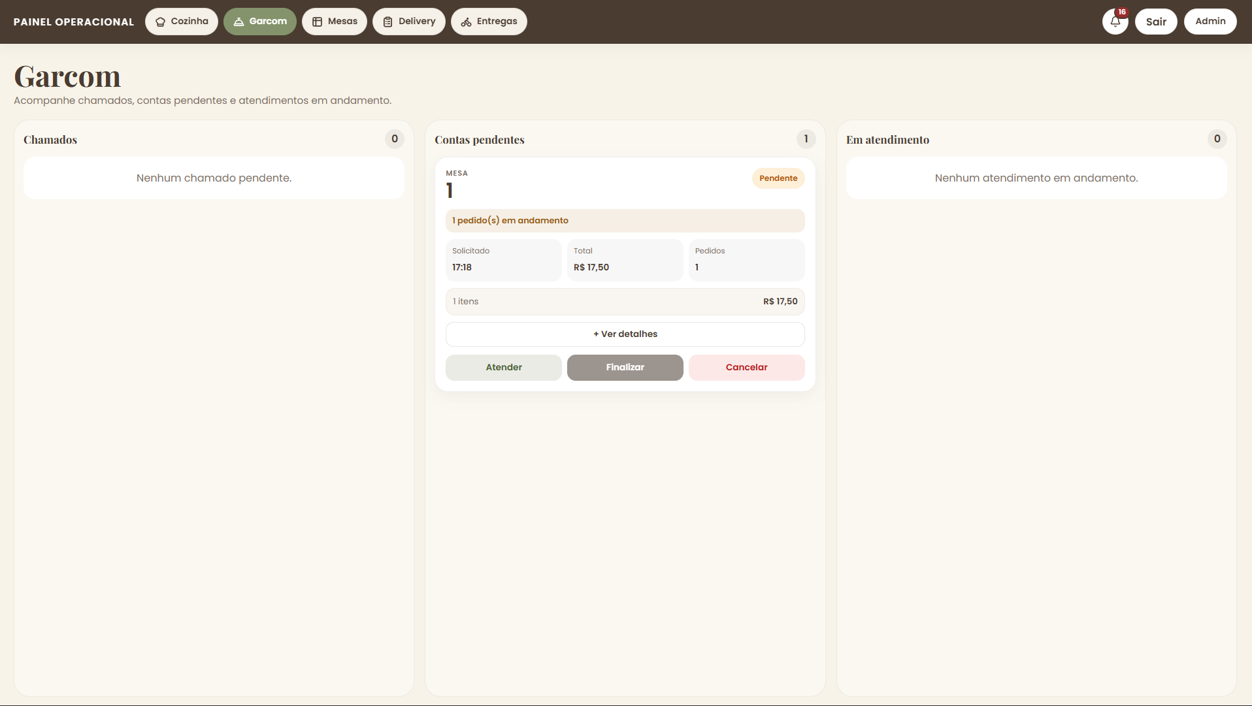The image size is (1252, 706).
Task: Click the '1 itens' summary row
Action: 625,302
